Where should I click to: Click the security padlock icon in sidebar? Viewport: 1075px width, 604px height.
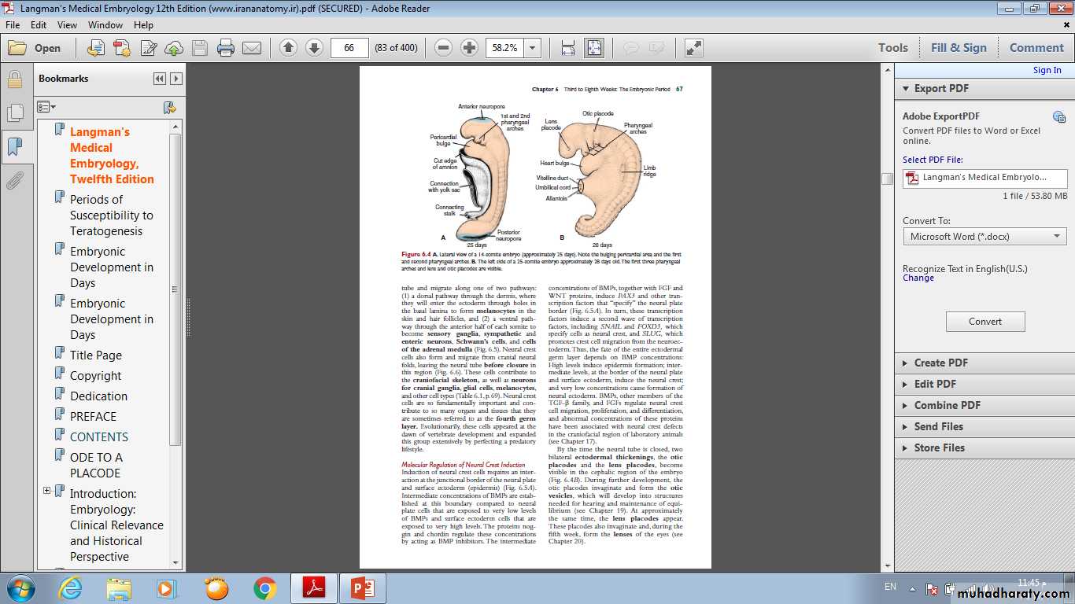click(14, 79)
